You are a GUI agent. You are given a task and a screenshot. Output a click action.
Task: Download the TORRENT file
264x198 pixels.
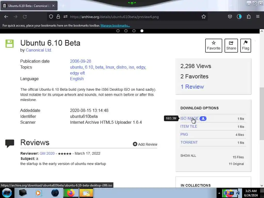[x=189, y=142]
